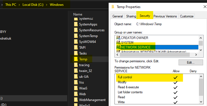Click the SysWOW64 folder icon
The height and width of the screenshot is (106, 207).
[76, 42]
